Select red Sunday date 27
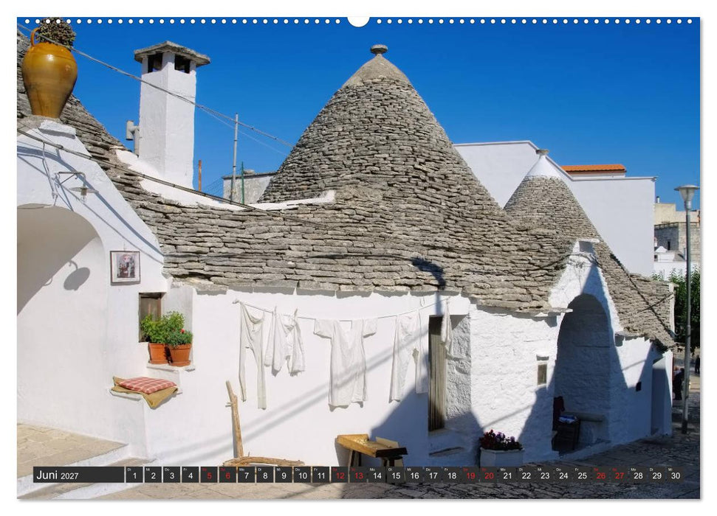Image resolution: width=717 pixels, height=516 pixels. click(x=620, y=475)
